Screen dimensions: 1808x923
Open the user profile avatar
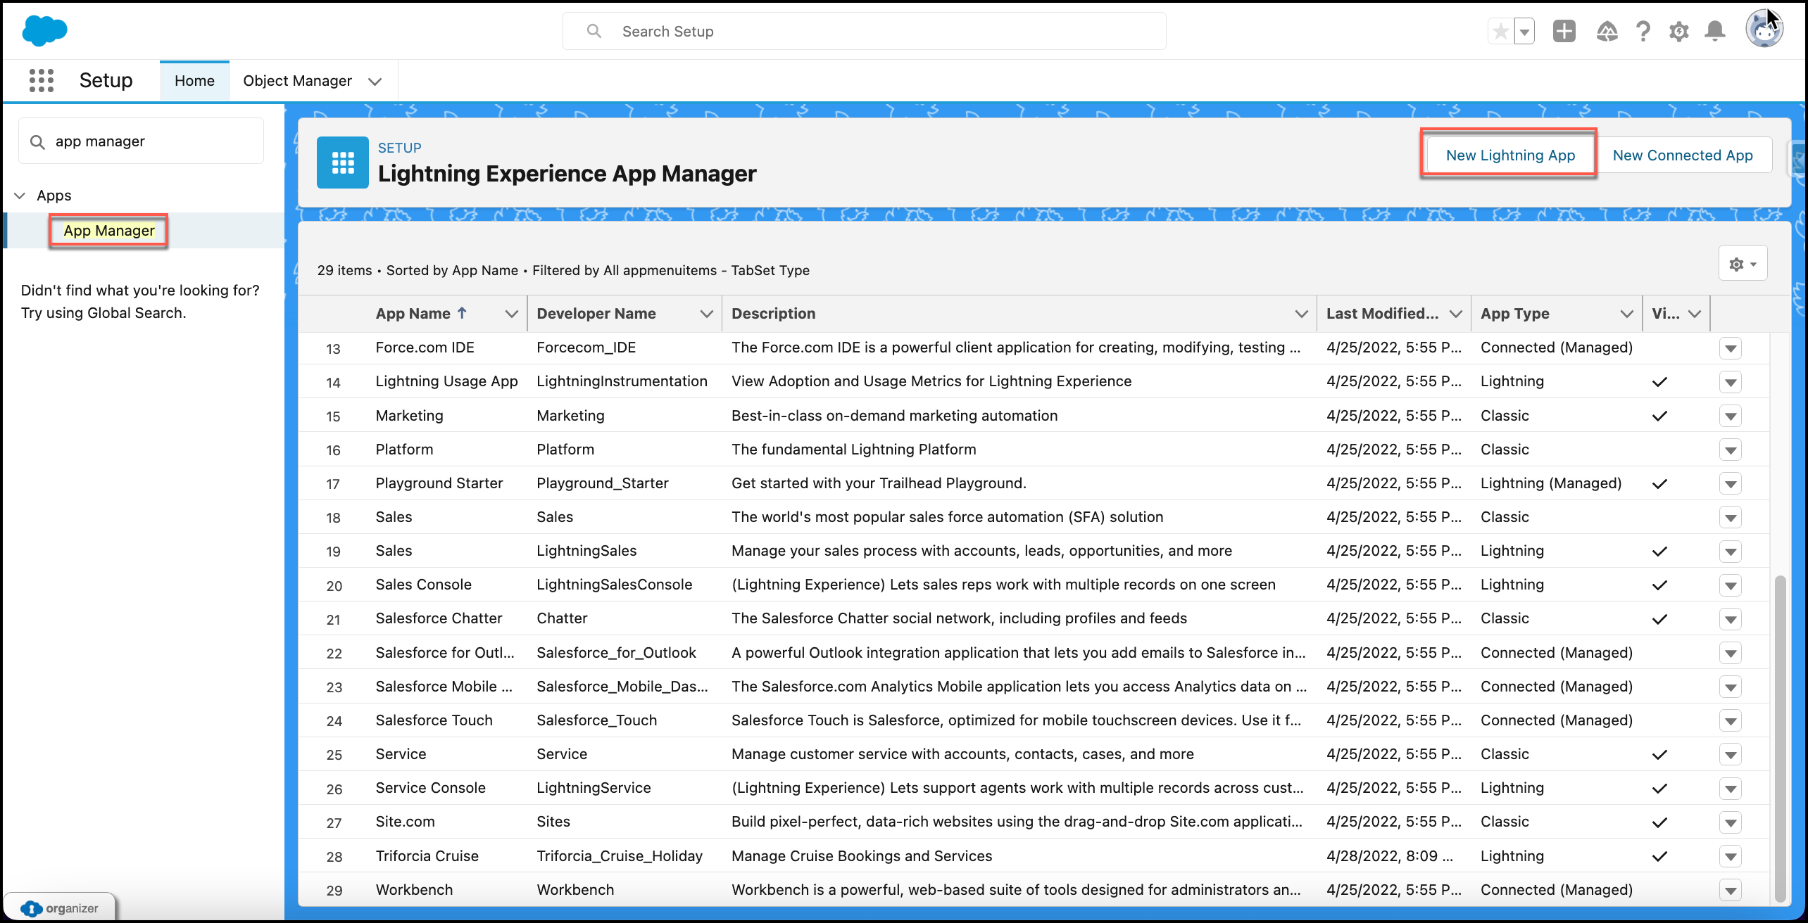coord(1764,30)
